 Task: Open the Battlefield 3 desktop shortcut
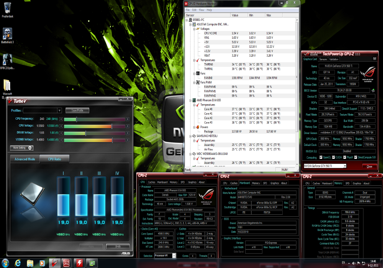[x=8, y=35]
